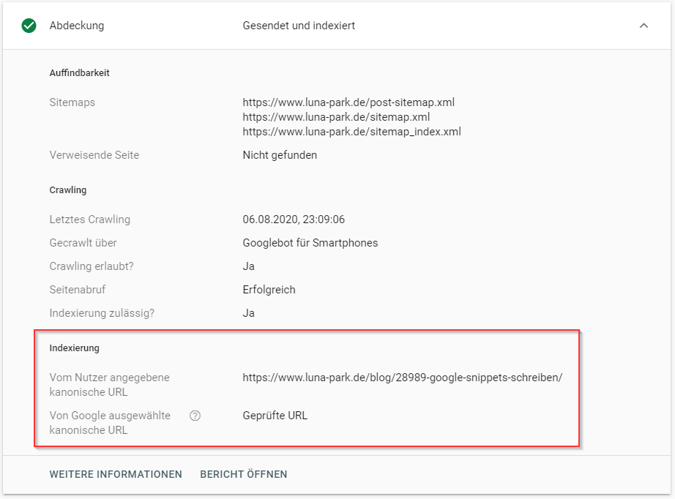This screenshot has height=499, width=675.
Task: Click the BERICHT ÖFFNEN button
Action: (x=244, y=474)
